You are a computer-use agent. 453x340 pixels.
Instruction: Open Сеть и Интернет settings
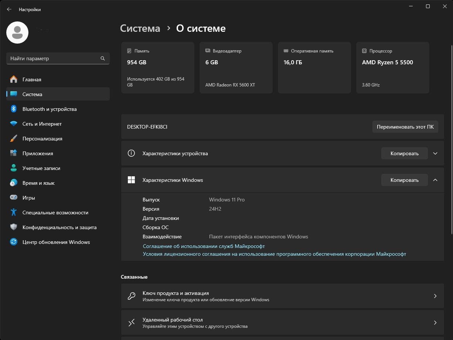[x=58, y=124]
